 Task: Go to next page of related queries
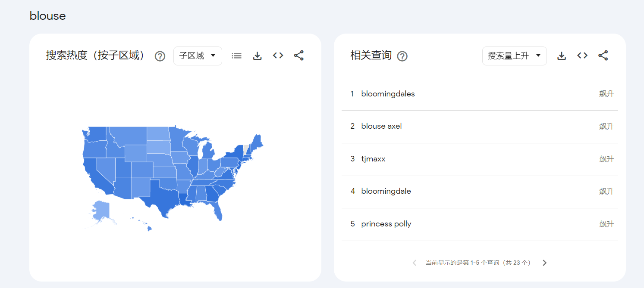click(x=544, y=263)
